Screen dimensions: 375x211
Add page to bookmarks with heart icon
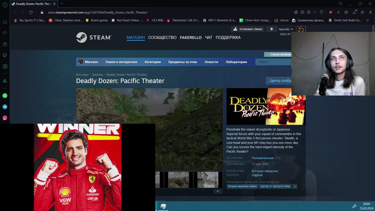coord(321,12)
